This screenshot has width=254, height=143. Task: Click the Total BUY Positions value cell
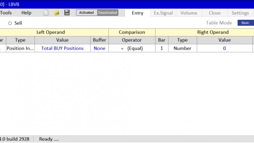(63, 48)
